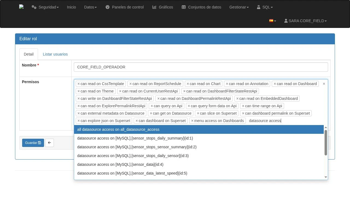Image resolution: width=350 pixels, height=197 pixels.
Task: Remove 'can write on DashboardFilterStateRestApi' tag
Action: click(x=79, y=99)
